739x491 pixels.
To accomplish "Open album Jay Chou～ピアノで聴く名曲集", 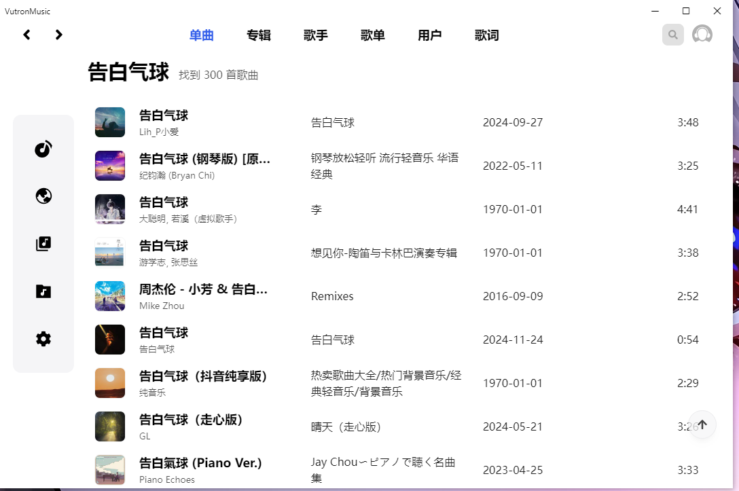I will [382, 470].
